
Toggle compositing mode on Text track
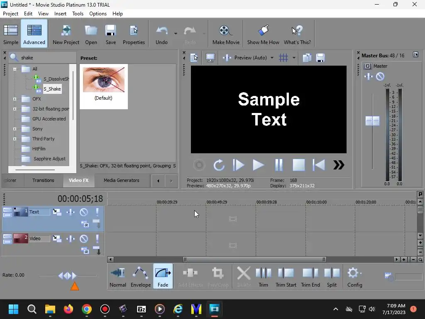[x=85, y=224]
